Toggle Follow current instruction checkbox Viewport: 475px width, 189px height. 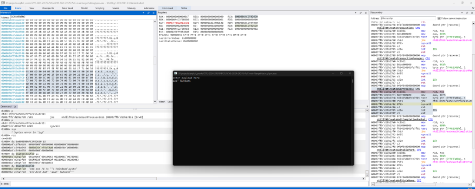click(440, 19)
